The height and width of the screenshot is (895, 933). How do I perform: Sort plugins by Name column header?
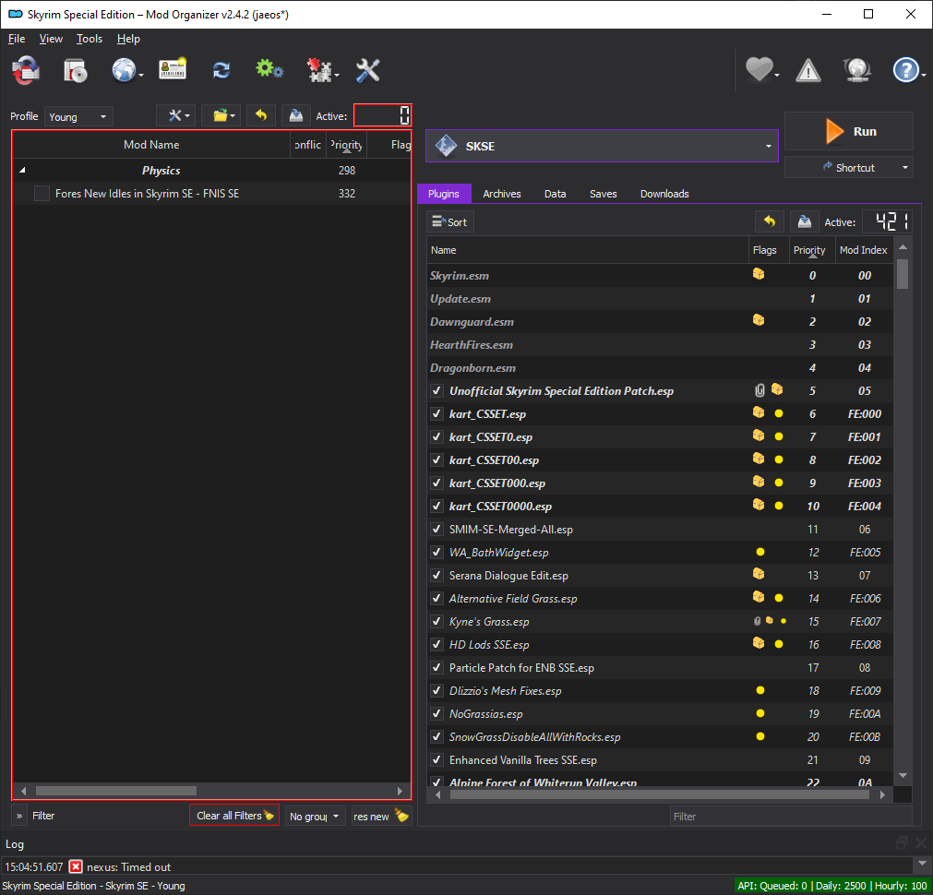tap(587, 251)
